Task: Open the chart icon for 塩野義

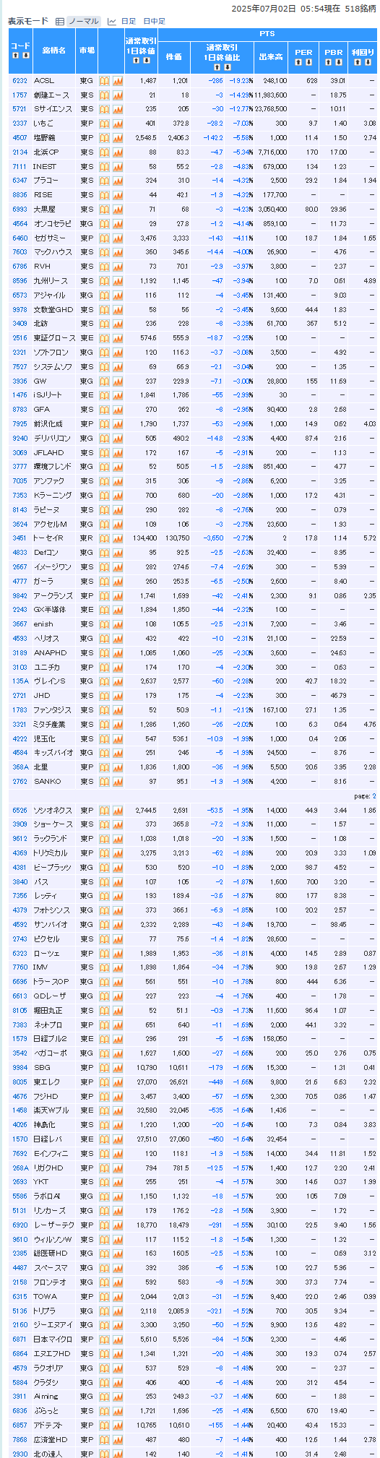Action: pyautogui.click(x=118, y=138)
